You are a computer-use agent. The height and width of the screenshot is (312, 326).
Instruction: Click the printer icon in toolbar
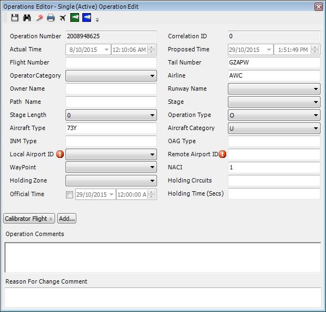pyautogui.click(x=51, y=18)
